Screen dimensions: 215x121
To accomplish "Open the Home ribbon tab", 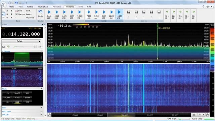I will click(12, 7).
